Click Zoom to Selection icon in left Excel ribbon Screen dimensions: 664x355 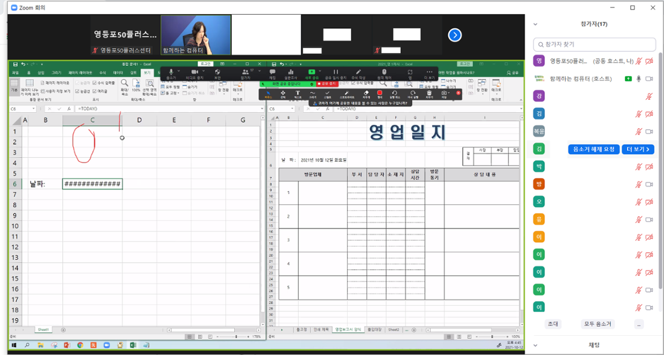point(149,83)
